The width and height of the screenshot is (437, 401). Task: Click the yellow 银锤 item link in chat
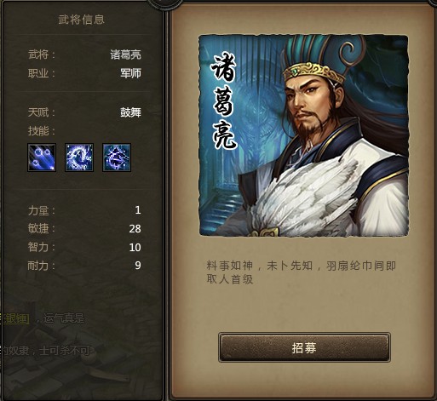coord(14,318)
